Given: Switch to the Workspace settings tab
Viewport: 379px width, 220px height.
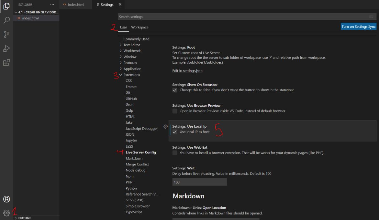Looking at the screenshot, I should pos(139,27).
